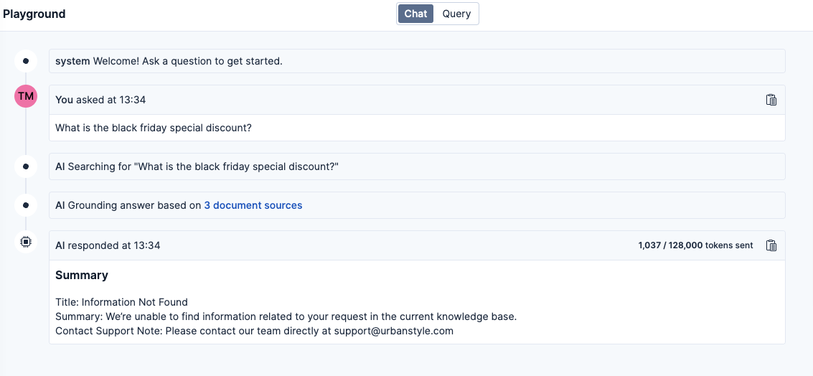Click the tokens sent counter
Image resolution: width=813 pixels, height=376 pixels.
695,245
